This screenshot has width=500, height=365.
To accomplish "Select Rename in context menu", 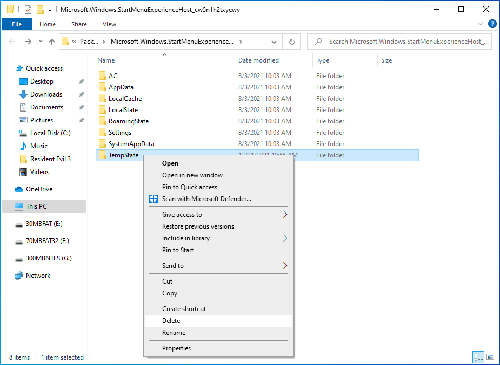I will tap(174, 333).
